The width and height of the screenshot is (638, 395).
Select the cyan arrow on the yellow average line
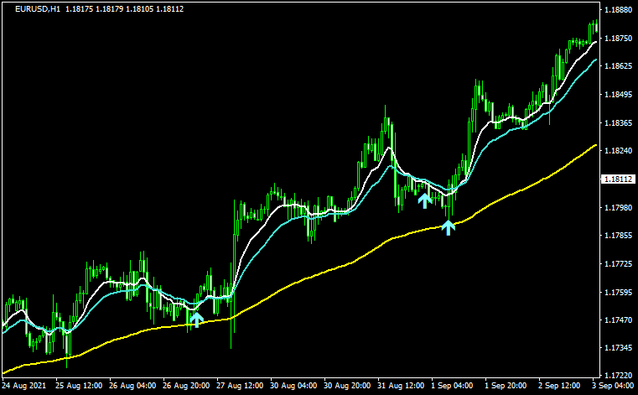pos(449,226)
